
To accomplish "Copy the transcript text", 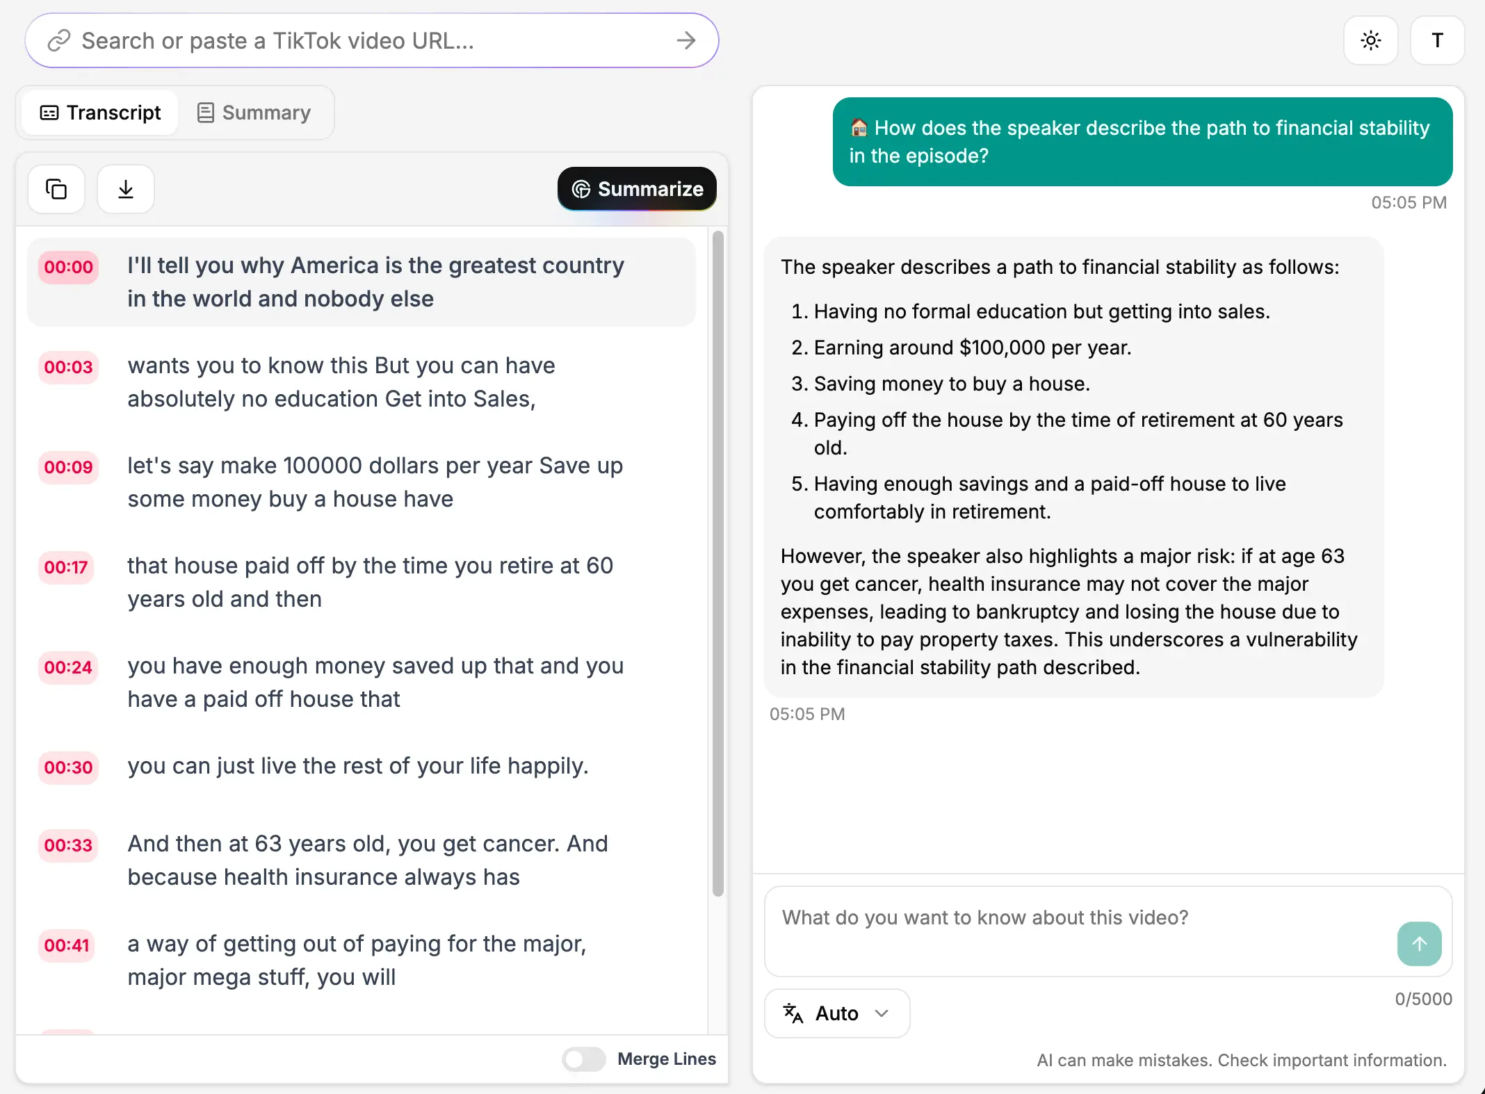I will (56, 188).
